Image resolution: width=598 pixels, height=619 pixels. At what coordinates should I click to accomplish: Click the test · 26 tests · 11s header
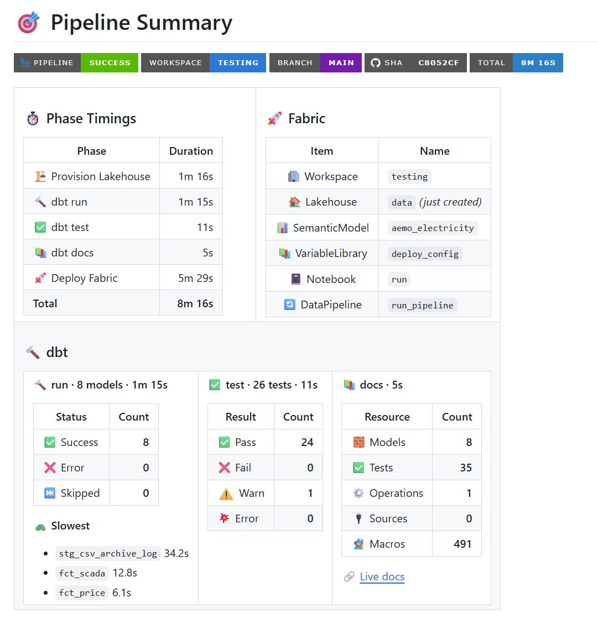pos(271,385)
